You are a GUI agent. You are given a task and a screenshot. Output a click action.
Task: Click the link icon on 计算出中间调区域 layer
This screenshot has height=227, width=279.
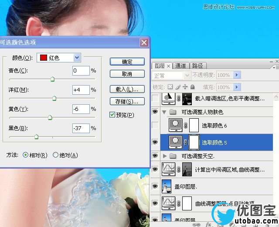tap(179, 169)
